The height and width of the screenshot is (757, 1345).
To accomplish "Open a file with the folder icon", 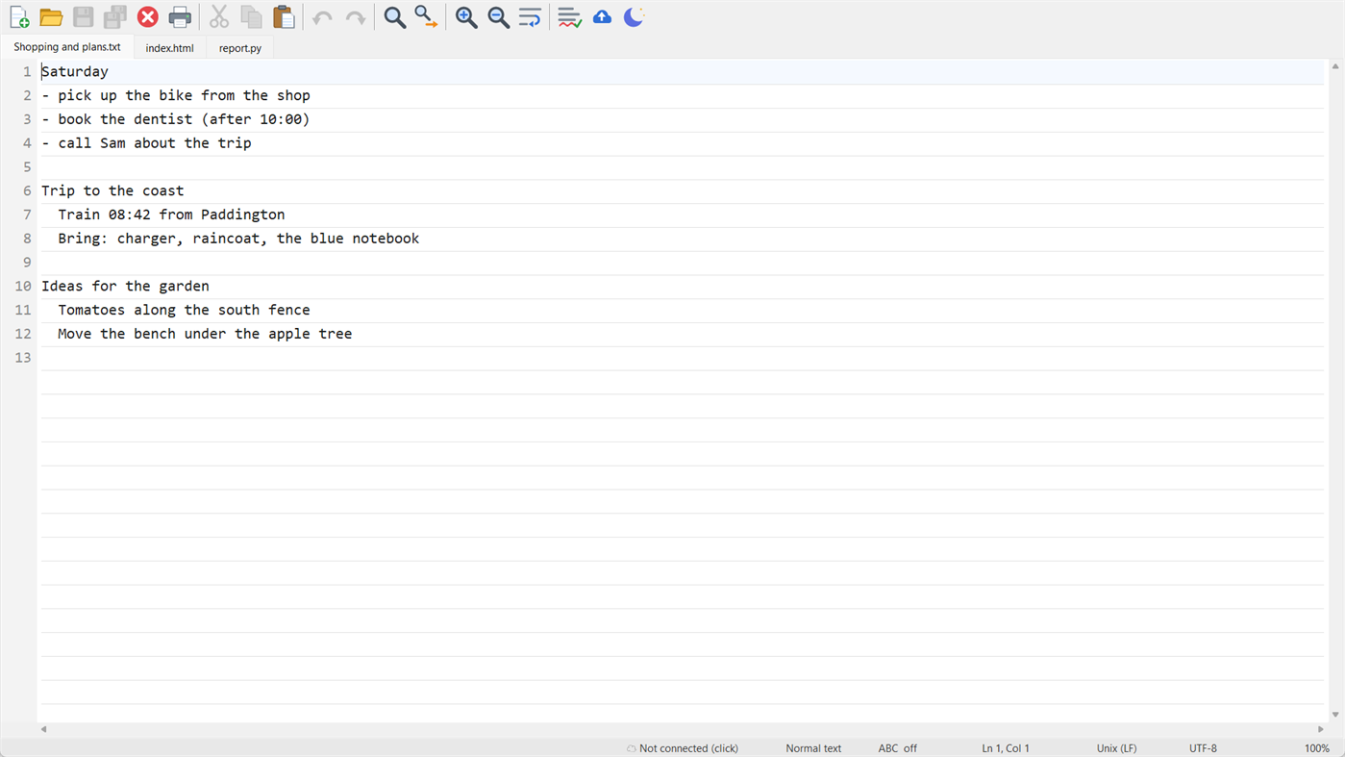I will click(51, 17).
